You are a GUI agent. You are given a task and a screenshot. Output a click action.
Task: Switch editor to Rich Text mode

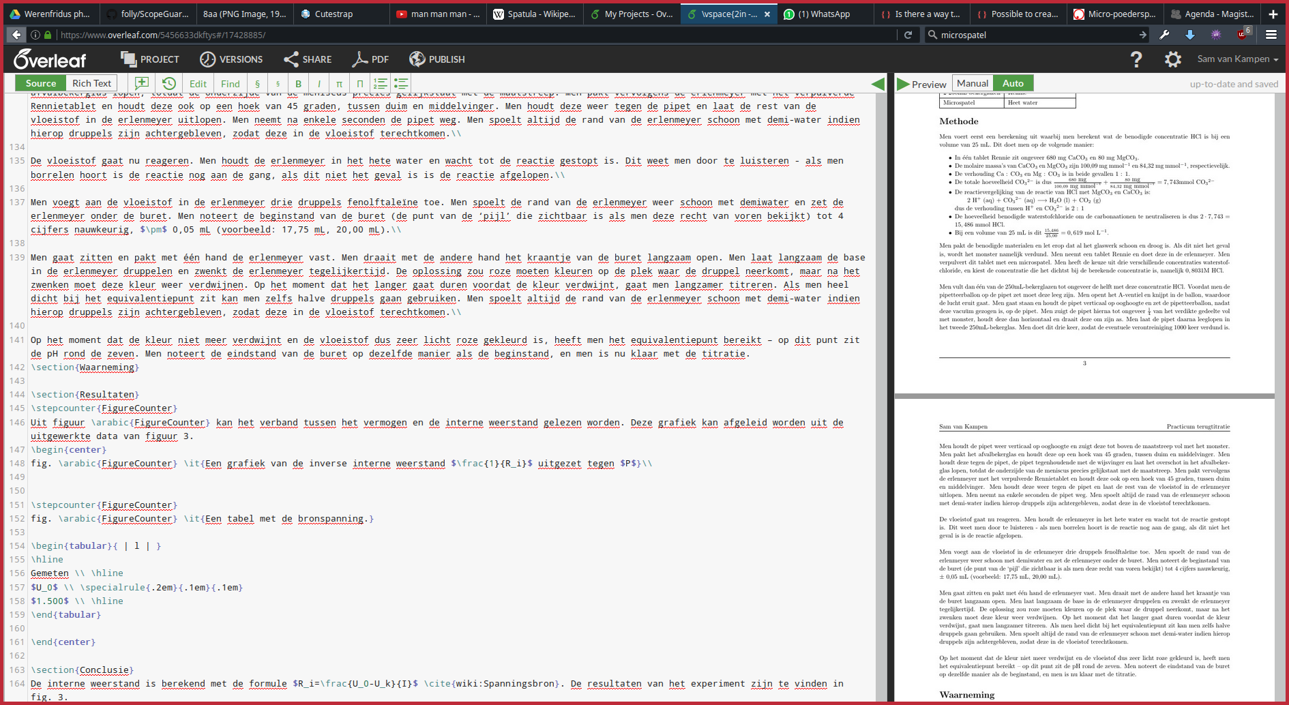click(91, 83)
